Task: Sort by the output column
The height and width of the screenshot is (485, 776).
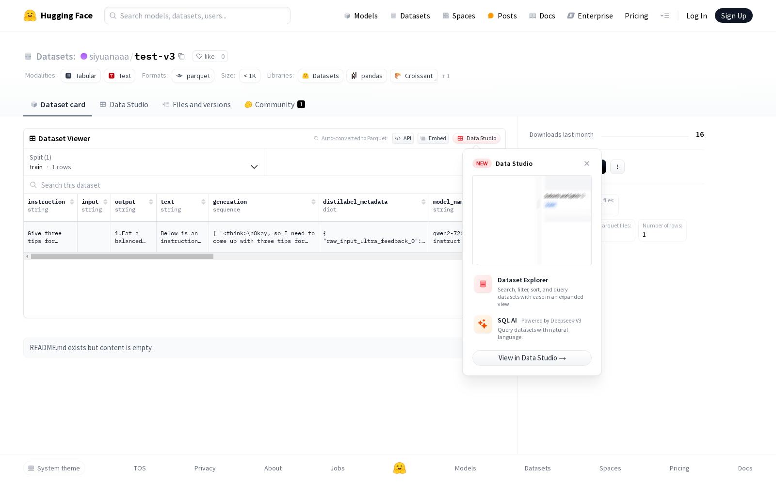Action: [x=151, y=202]
